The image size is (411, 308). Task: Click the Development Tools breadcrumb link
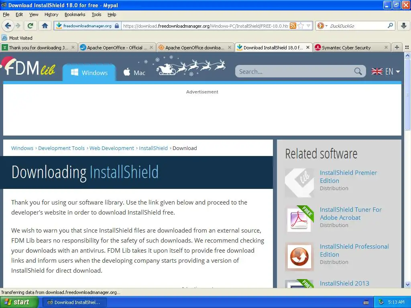(61, 148)
